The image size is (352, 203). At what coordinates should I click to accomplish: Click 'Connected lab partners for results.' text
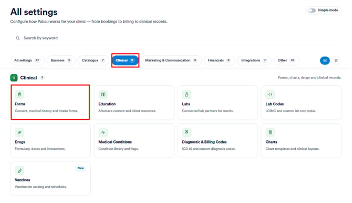click(x=208, y=111)
